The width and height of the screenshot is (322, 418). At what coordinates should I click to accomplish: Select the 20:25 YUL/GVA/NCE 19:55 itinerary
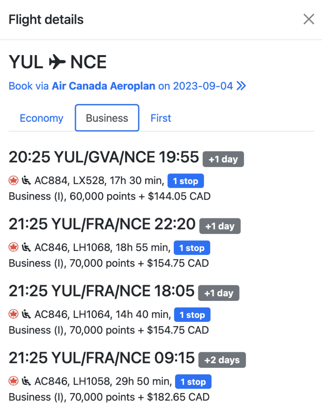tap(104, 157)
